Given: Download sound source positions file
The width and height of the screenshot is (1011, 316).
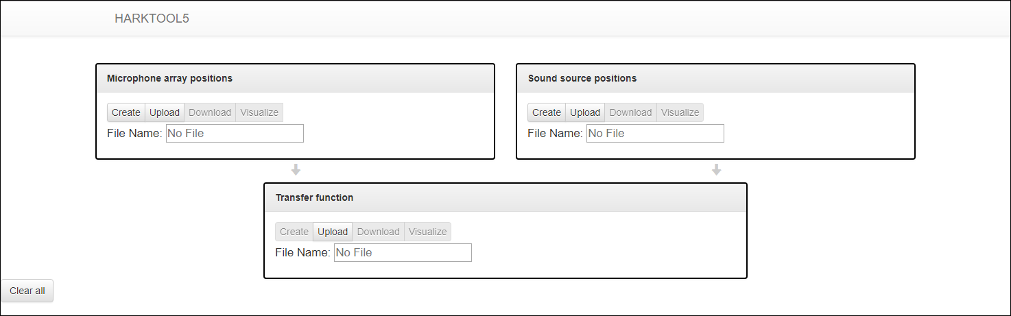Looking at the screenshot, I should 630,112.
